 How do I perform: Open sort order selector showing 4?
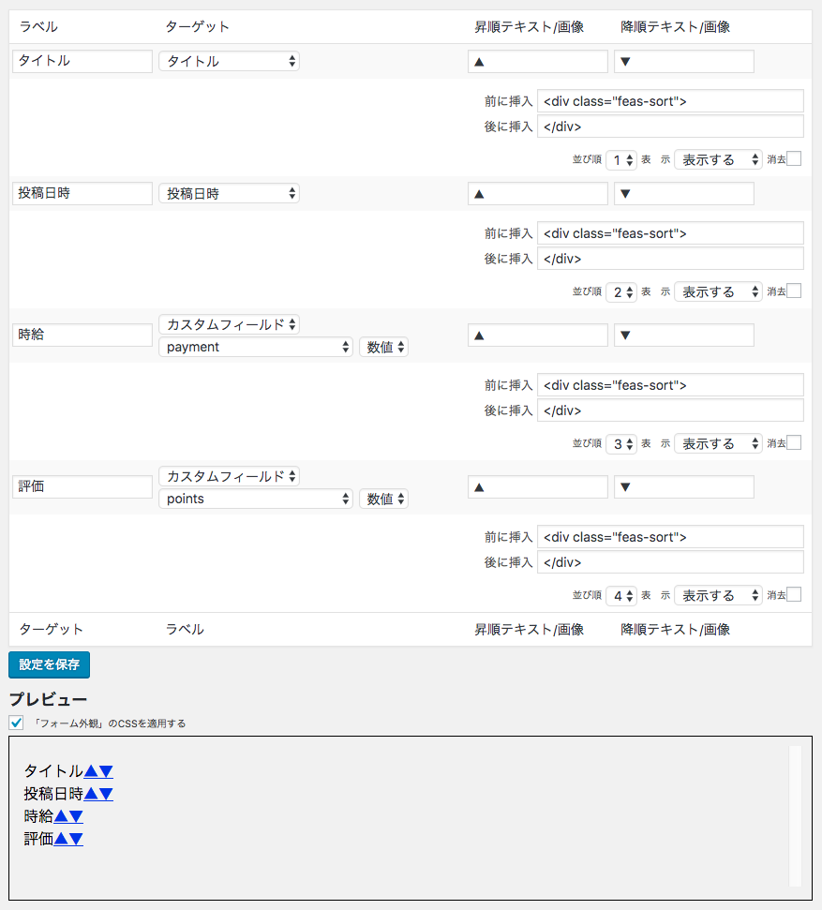[621, 596]
